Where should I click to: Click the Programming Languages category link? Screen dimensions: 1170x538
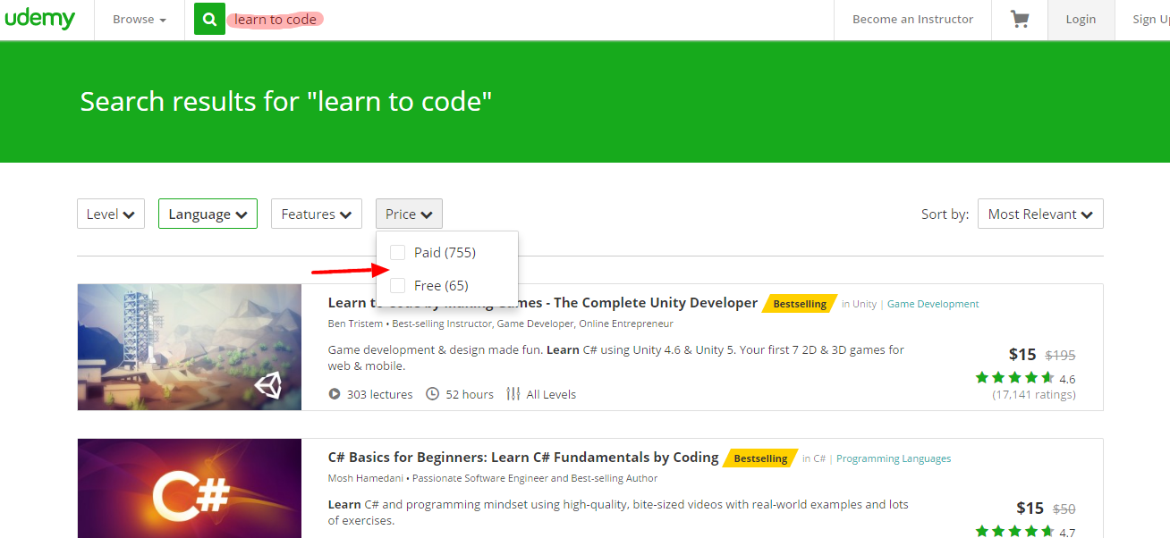click(x=894, y=458)
